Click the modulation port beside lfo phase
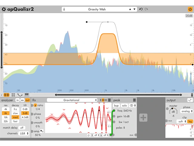 [x=32, y=114]
